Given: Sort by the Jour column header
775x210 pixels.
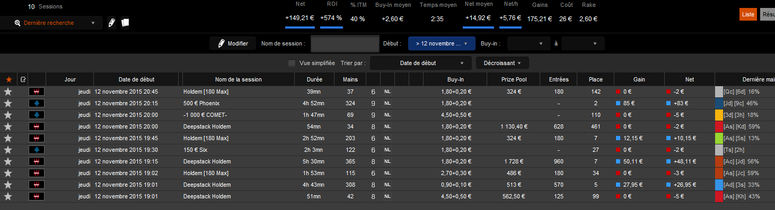Looking at the screenshot, I should pyautogui.click(x=70, y=79).
